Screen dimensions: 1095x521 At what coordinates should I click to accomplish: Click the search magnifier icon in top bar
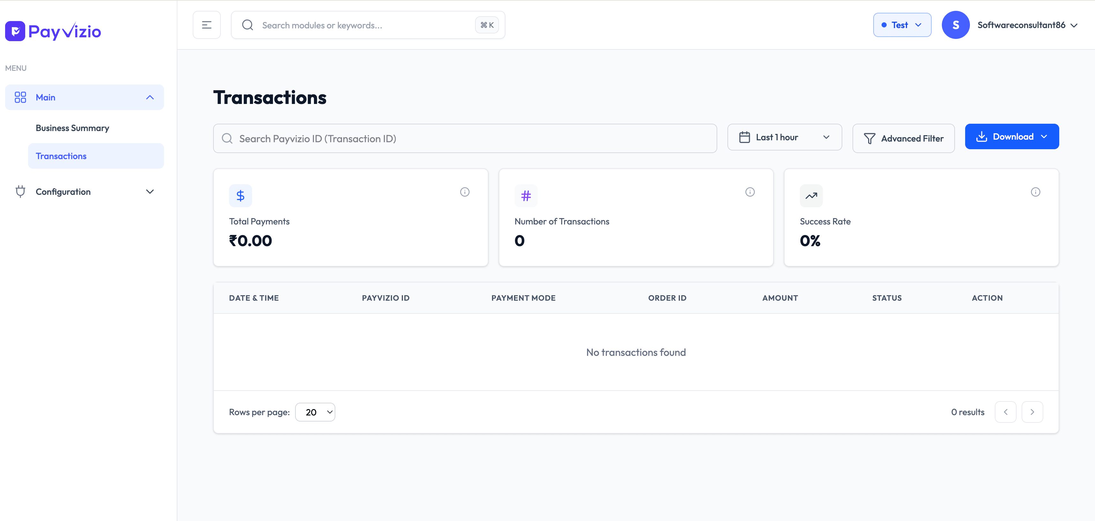(x=248, y=25)
